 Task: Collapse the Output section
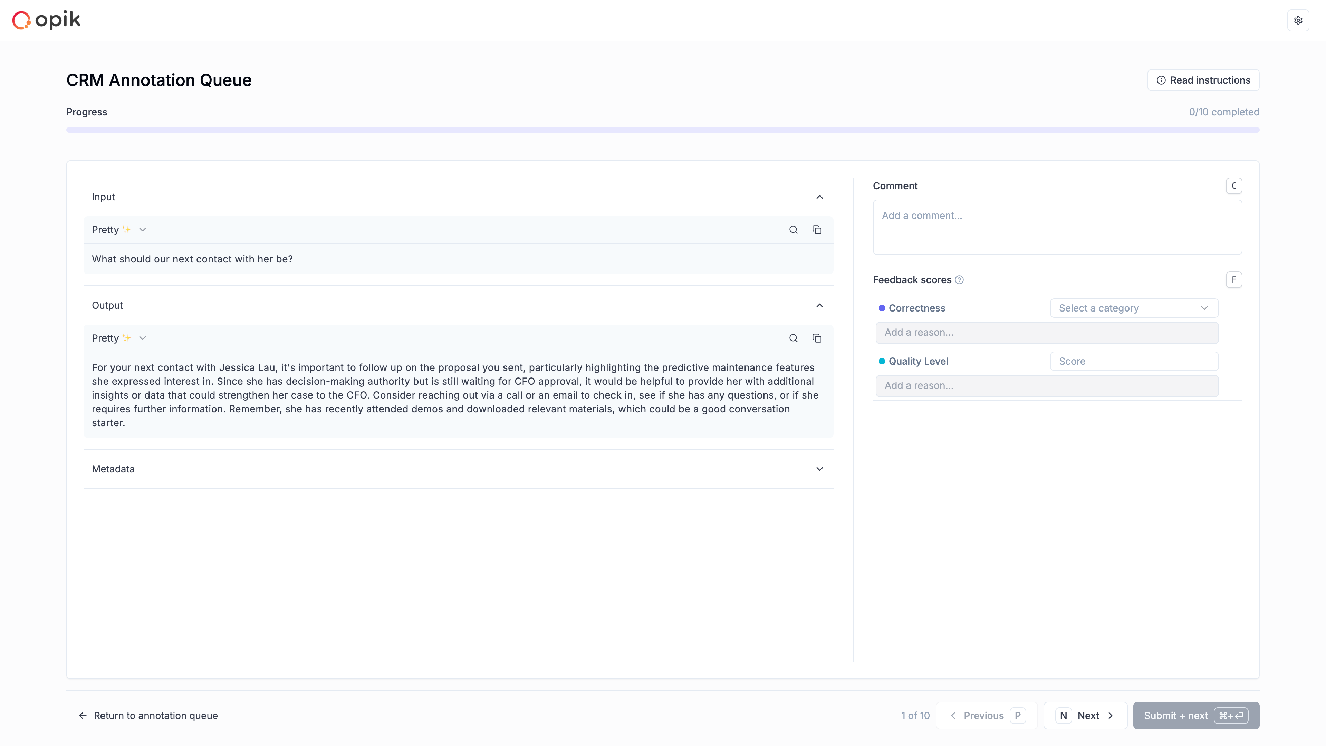point(819,305)
